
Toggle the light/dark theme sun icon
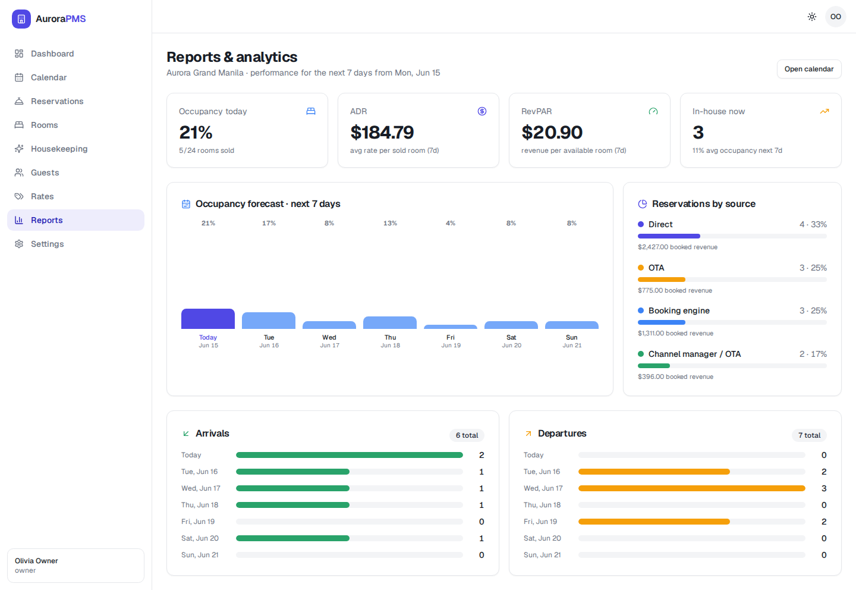click(x=812, y=17)
